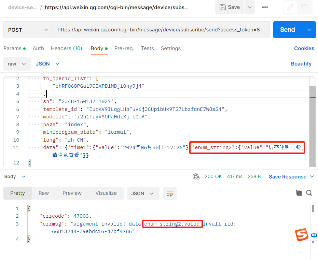318x260 pixels.
Task: Select the Preview response view
Action: point(72,193)
